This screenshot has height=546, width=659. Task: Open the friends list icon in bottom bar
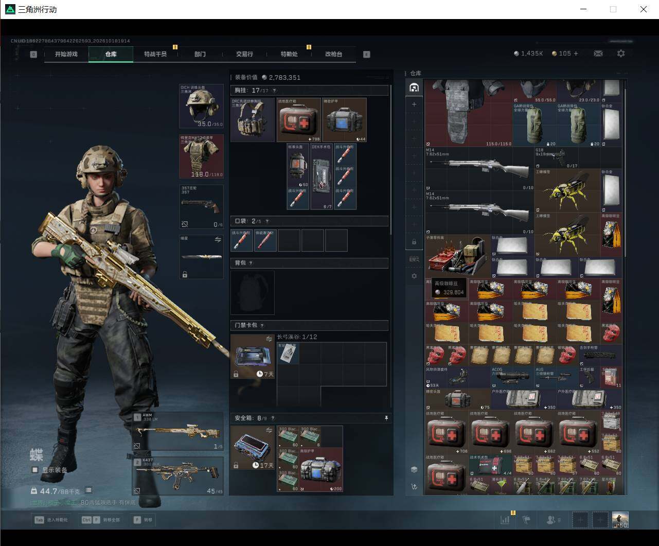pyautogui.click(x=551, y=520)
